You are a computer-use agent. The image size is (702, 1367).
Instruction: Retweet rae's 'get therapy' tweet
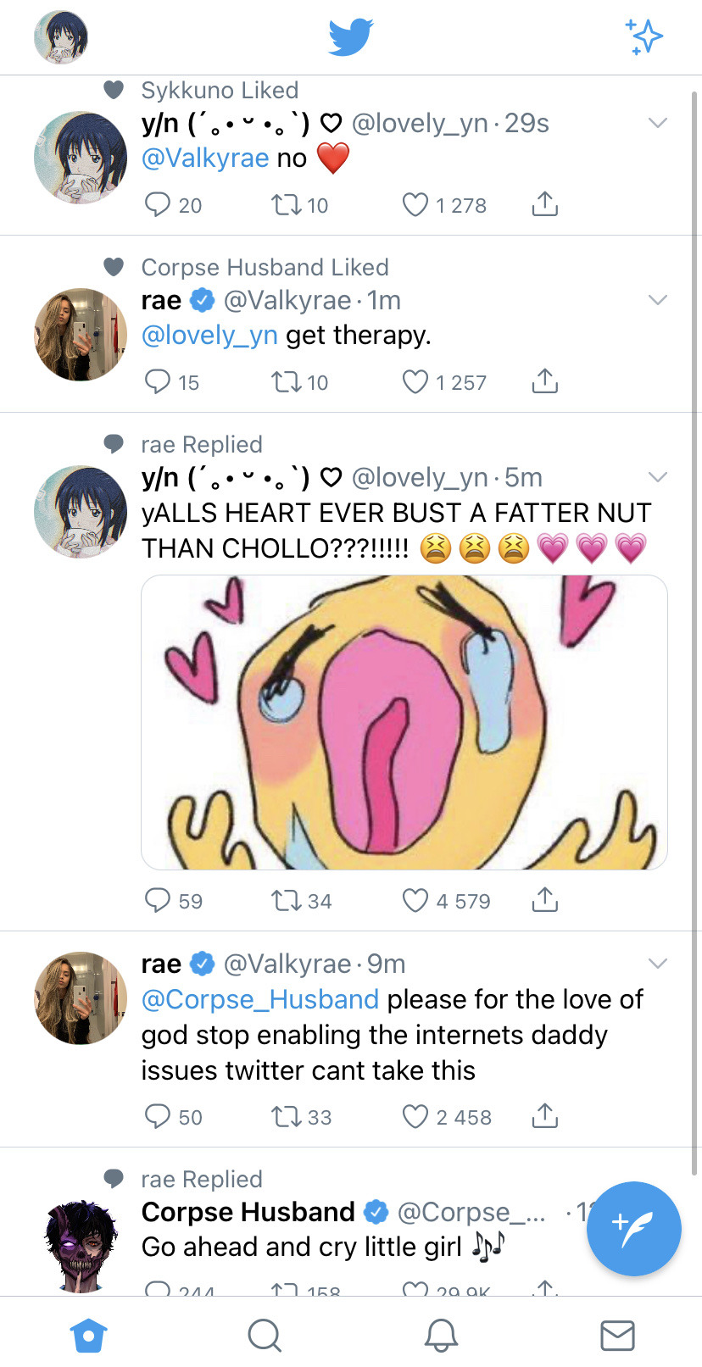coord(285,382)
